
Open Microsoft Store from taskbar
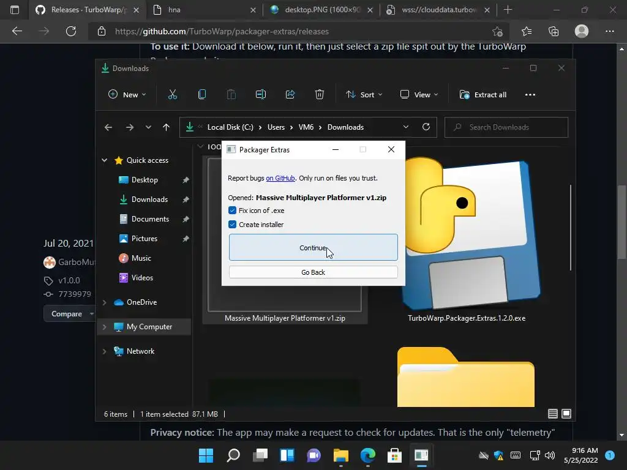[x=395, y=455]
